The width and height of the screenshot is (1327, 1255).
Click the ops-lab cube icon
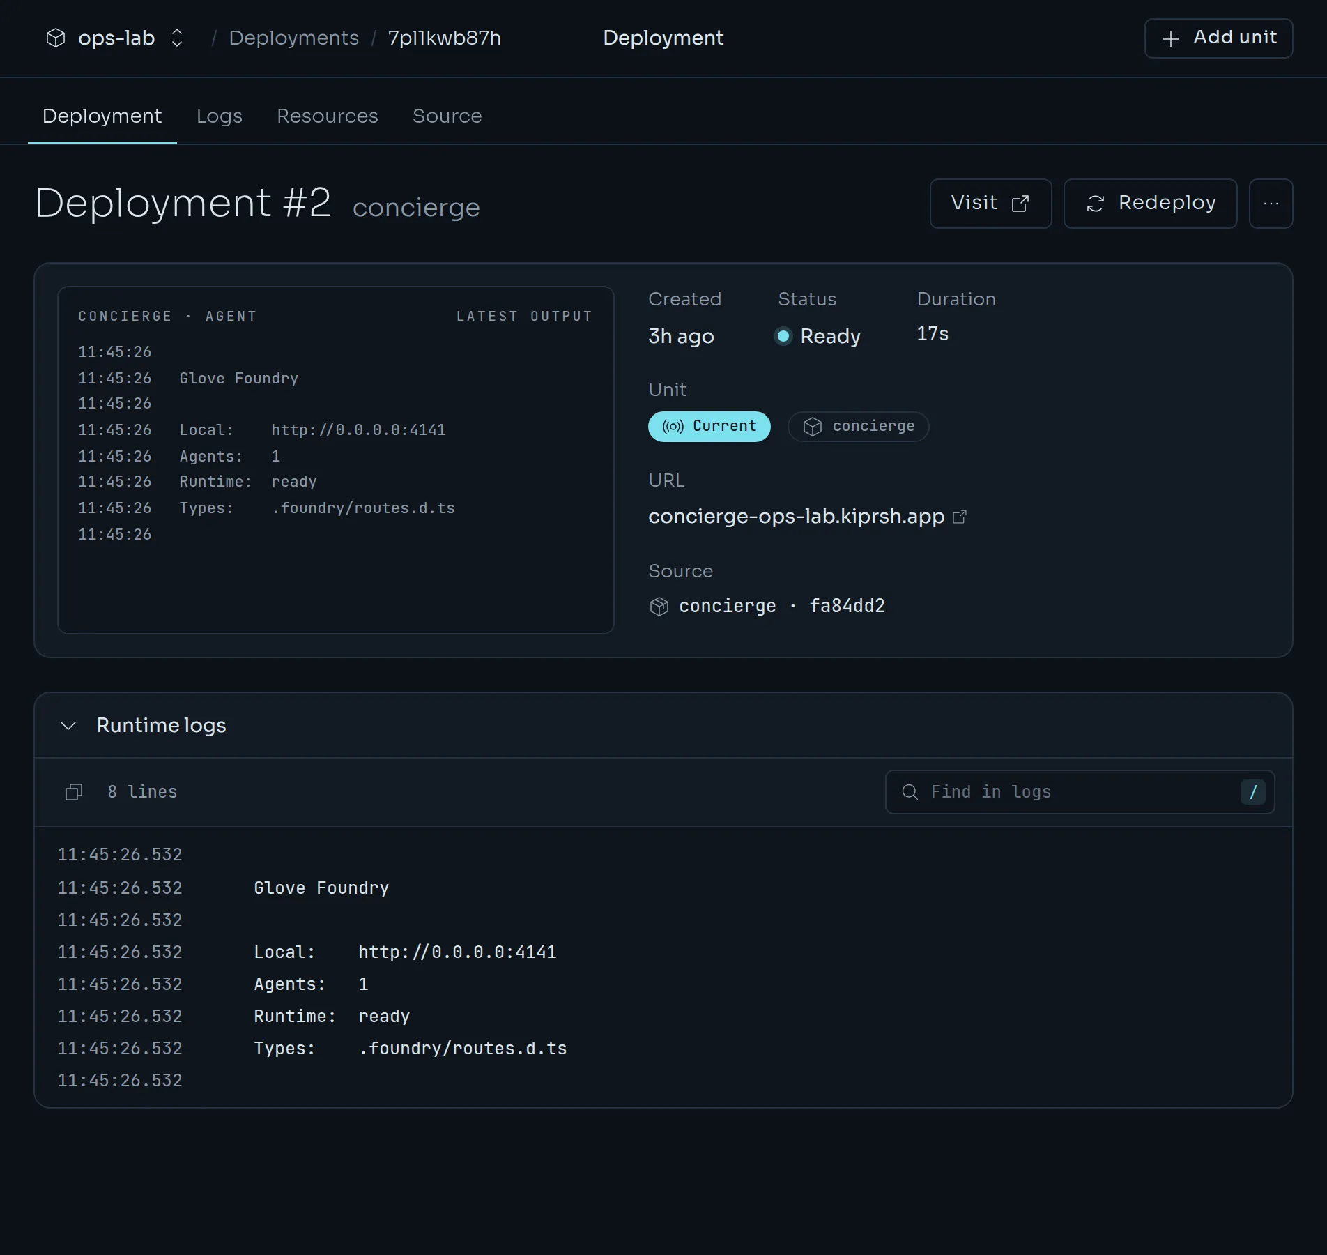[56, 38]
